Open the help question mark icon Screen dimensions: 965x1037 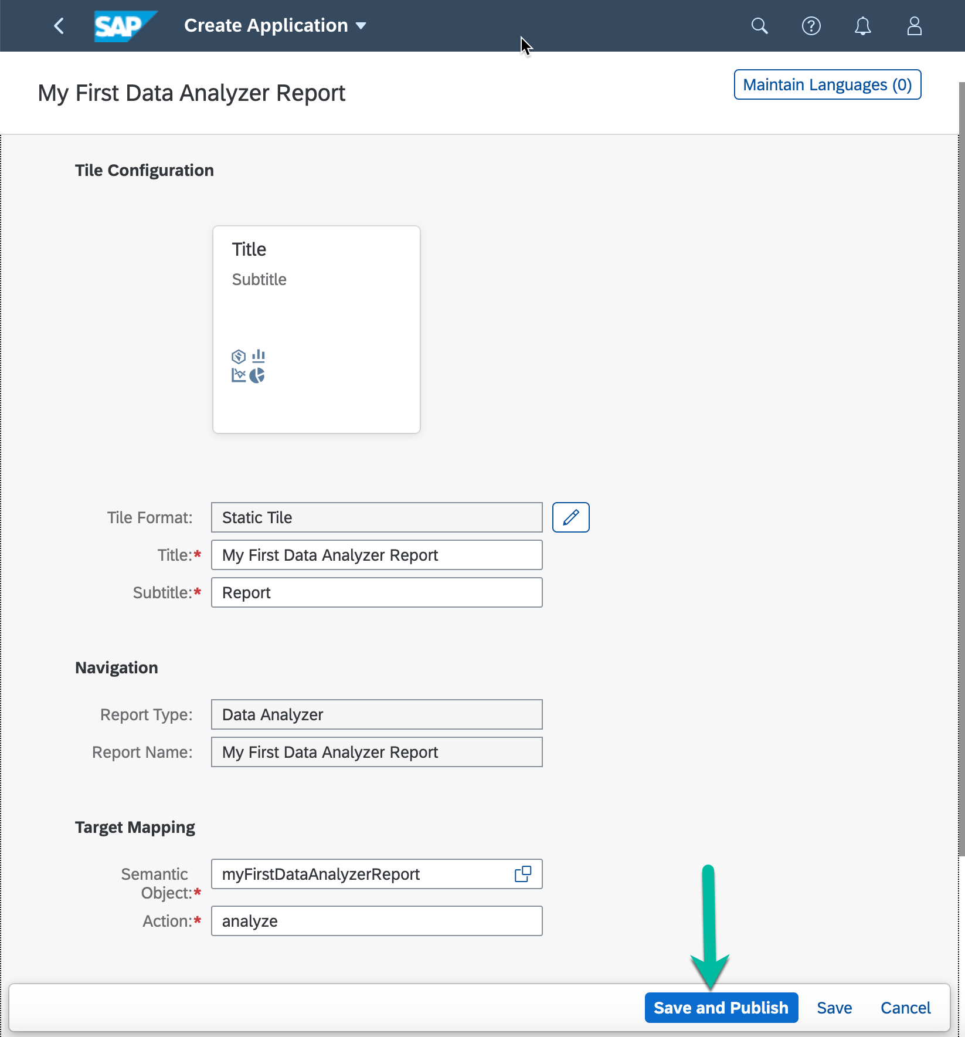(x=811, y=26)
